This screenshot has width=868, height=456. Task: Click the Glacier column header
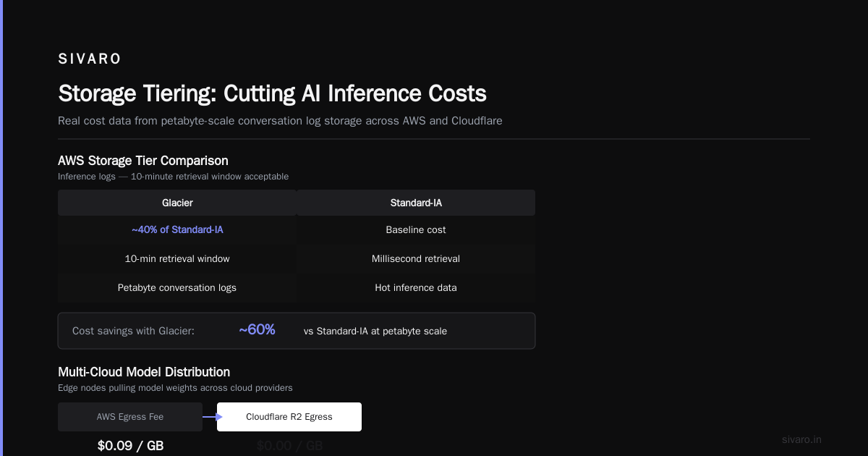click(x=177, y=203)
